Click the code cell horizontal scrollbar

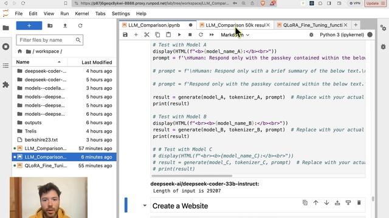(x=192, y=176)
